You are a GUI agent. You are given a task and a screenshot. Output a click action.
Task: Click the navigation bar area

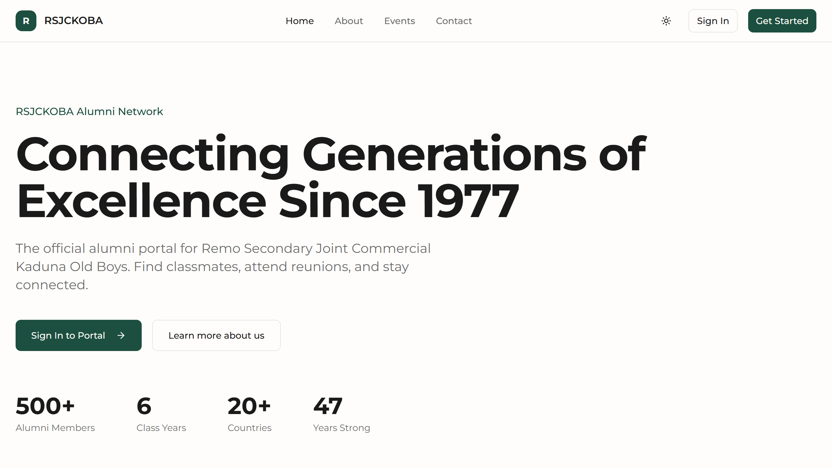pyautogui.click(x=552, y=21)
